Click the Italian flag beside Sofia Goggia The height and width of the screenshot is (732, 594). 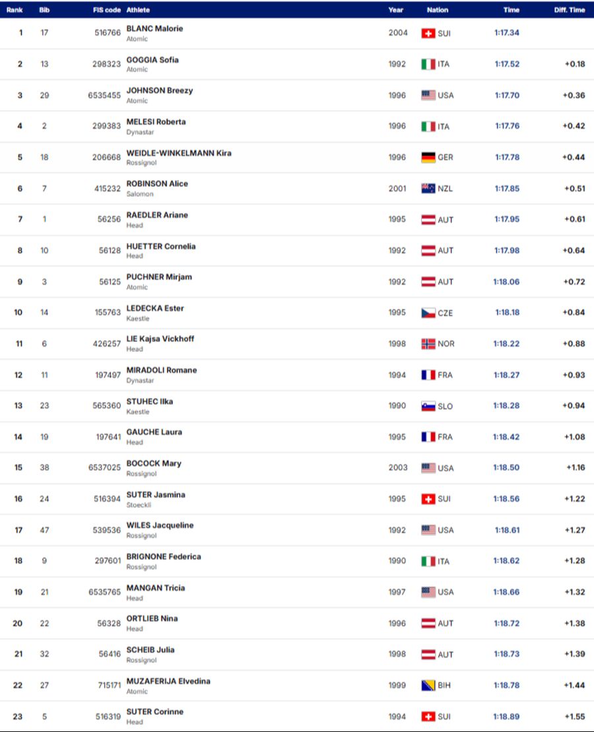428,64
